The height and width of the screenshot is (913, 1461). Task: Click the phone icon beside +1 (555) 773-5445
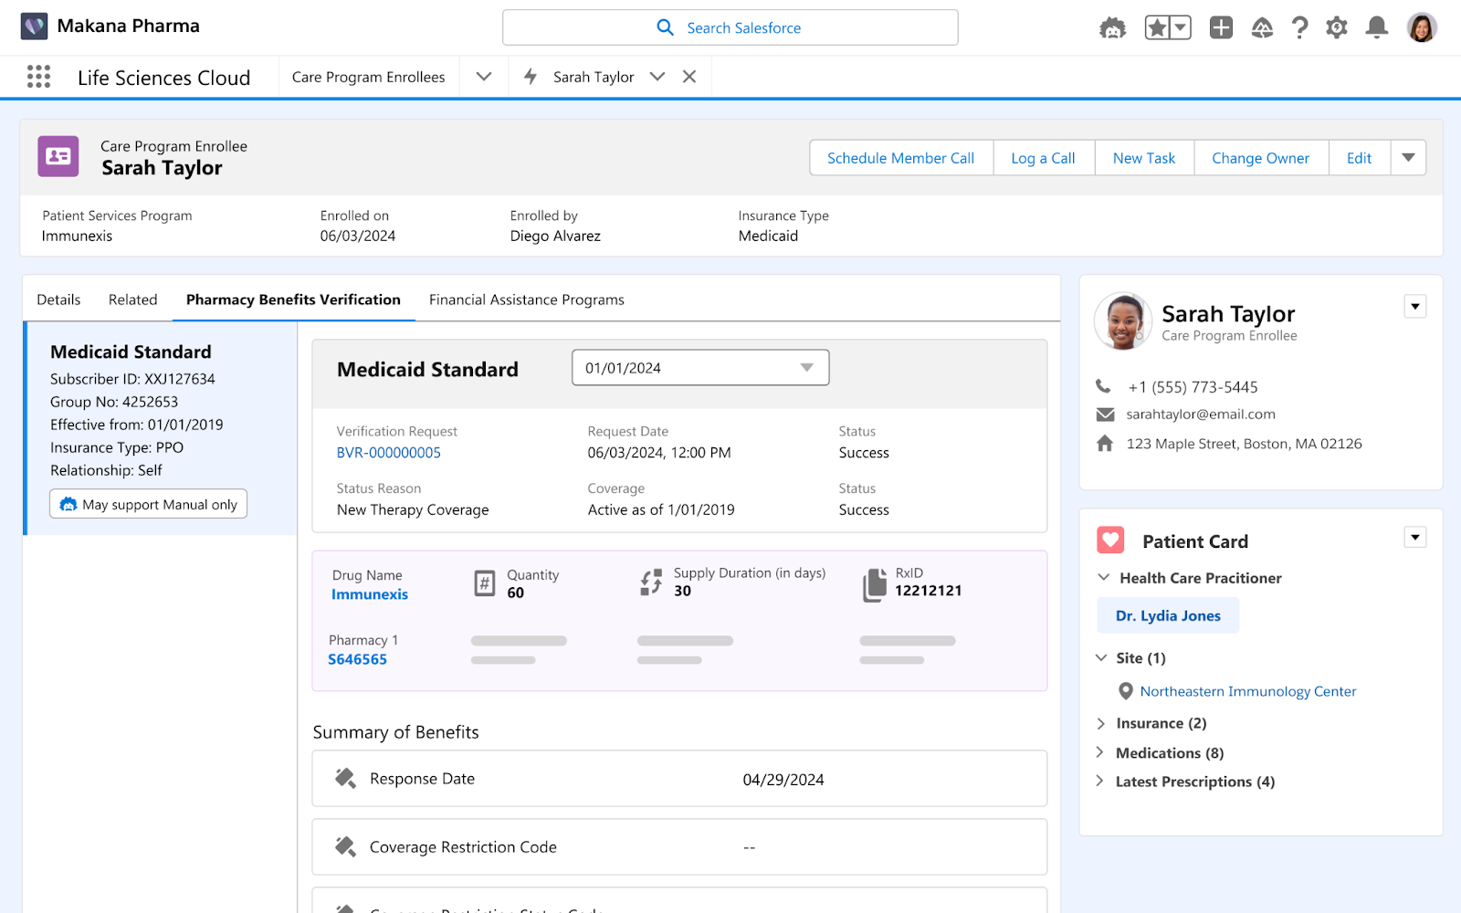(1103, 386)
